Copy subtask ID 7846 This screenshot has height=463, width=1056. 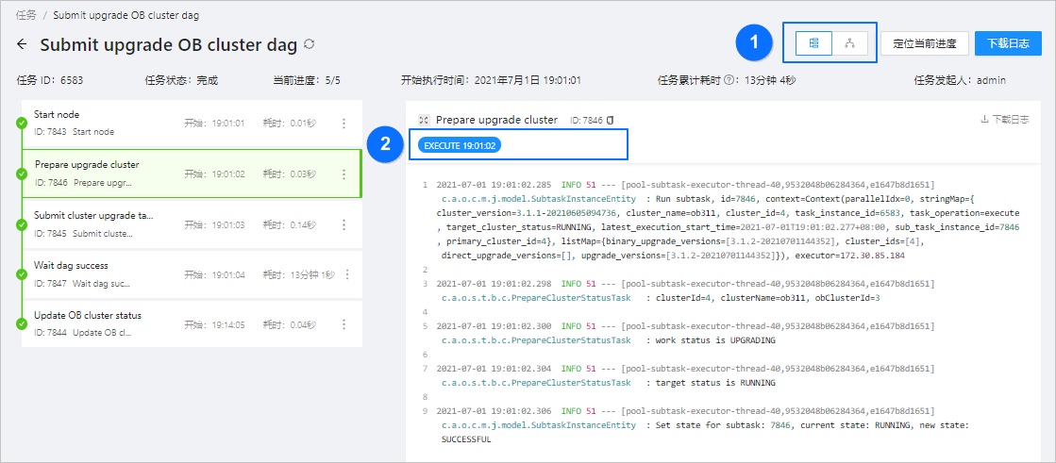[x=611, y=120]
